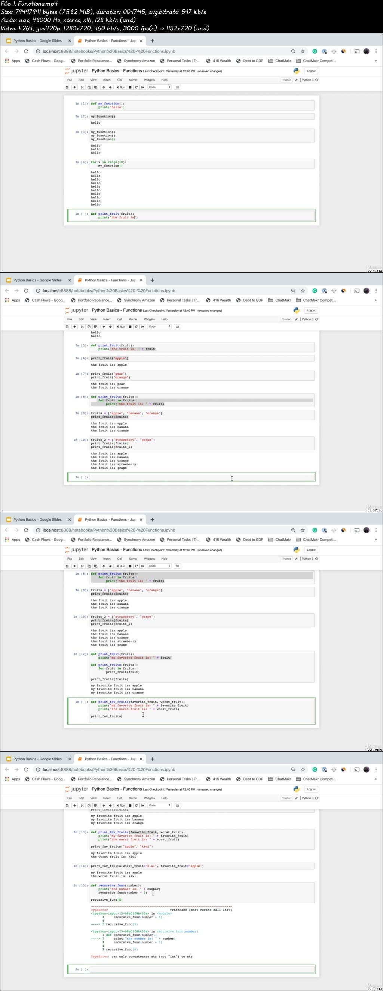Bookmark this page with star icon, first frame
This screenshot has width=383, height=991.
(303, 51)
